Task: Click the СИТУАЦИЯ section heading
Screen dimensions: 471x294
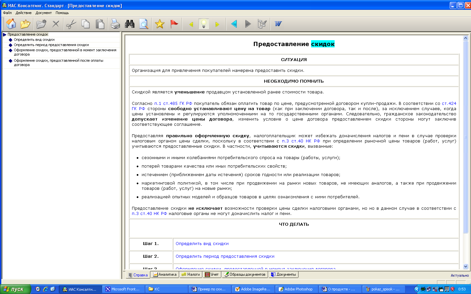Action: (294, 59)
